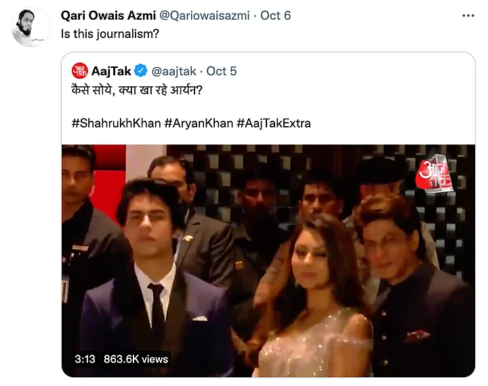The image size is (488, 386).
Task: Open the #ShahrukhKhan hashtag
Action: 116,123
